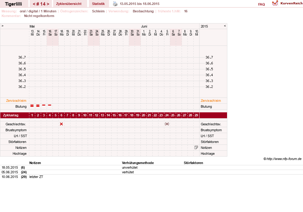Click the bleeding marker on cycle day 2

(x=38, y=106)
